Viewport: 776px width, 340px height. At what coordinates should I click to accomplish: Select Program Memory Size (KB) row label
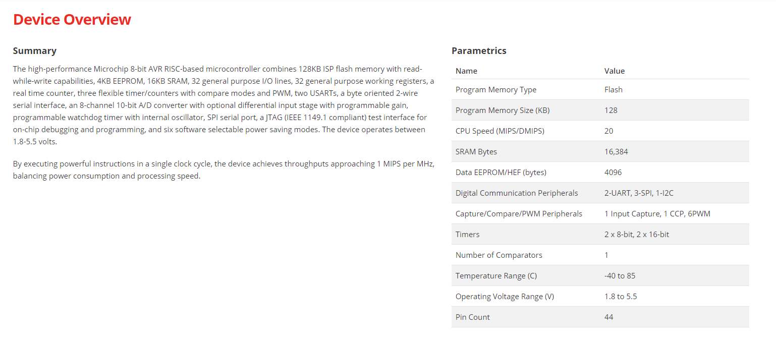coord(503,110)
